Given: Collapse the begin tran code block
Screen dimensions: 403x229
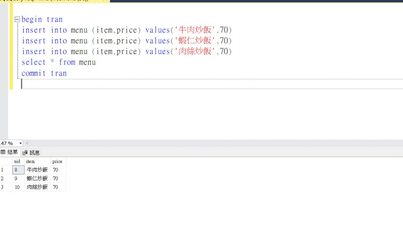Looking at the screenshot, I should point(17,19).
